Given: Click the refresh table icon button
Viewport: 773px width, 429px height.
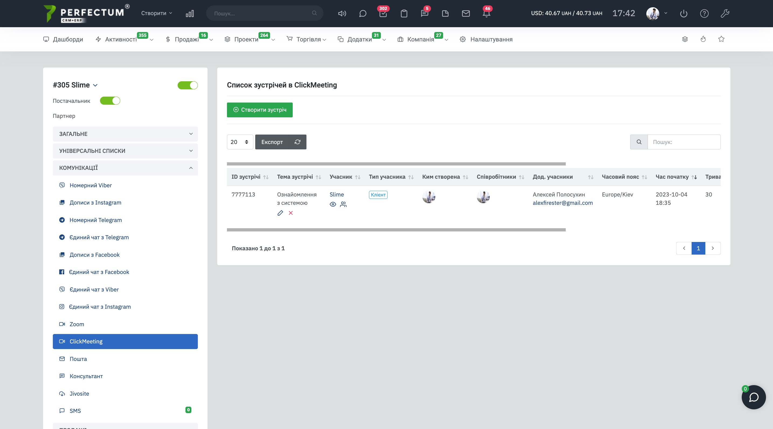Looking at the screenshot, I should [x=297, y=142].
